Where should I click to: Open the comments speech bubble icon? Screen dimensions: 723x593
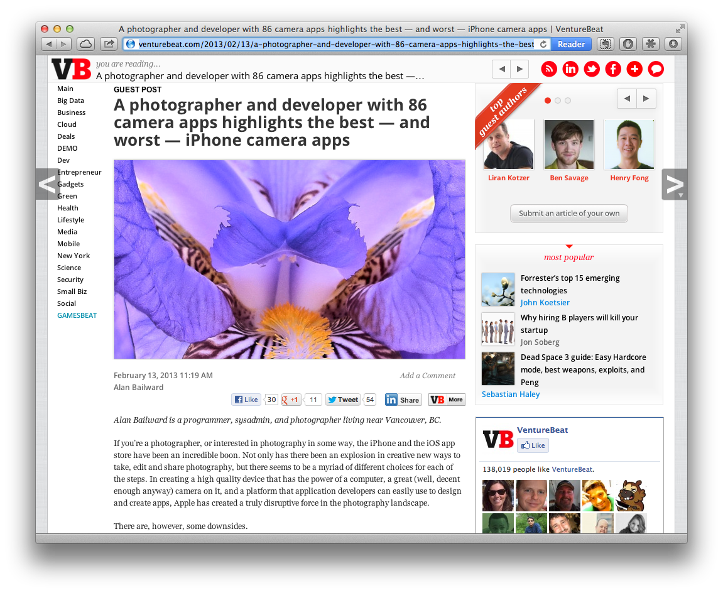pyautogui.click(x=656, y=69)
